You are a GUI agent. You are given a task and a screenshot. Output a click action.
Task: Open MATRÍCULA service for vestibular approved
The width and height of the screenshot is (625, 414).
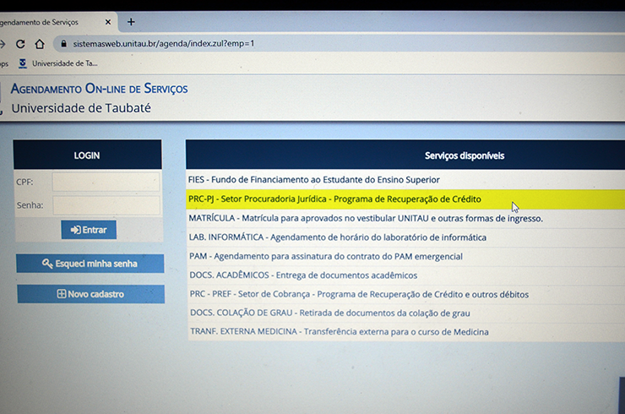(365, 218)
